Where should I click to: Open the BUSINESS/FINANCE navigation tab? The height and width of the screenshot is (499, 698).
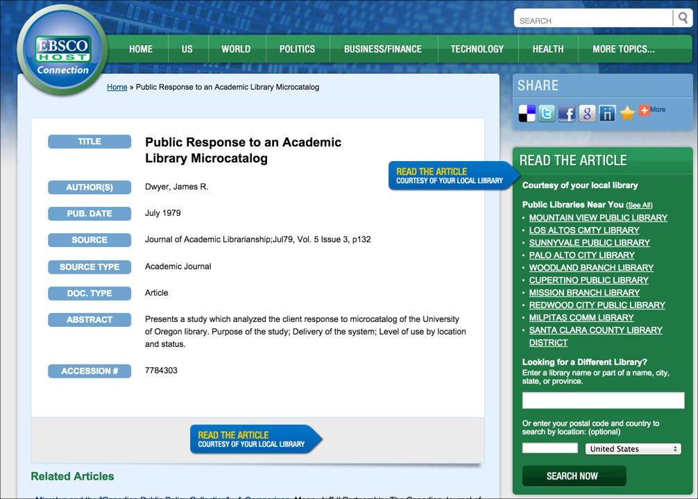(x=383, y=49)
